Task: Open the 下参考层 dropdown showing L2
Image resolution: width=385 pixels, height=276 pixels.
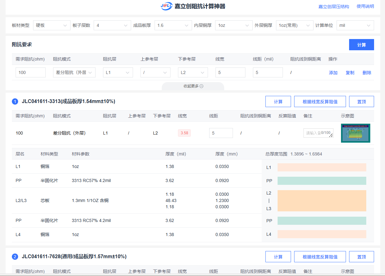Action: 193,72
